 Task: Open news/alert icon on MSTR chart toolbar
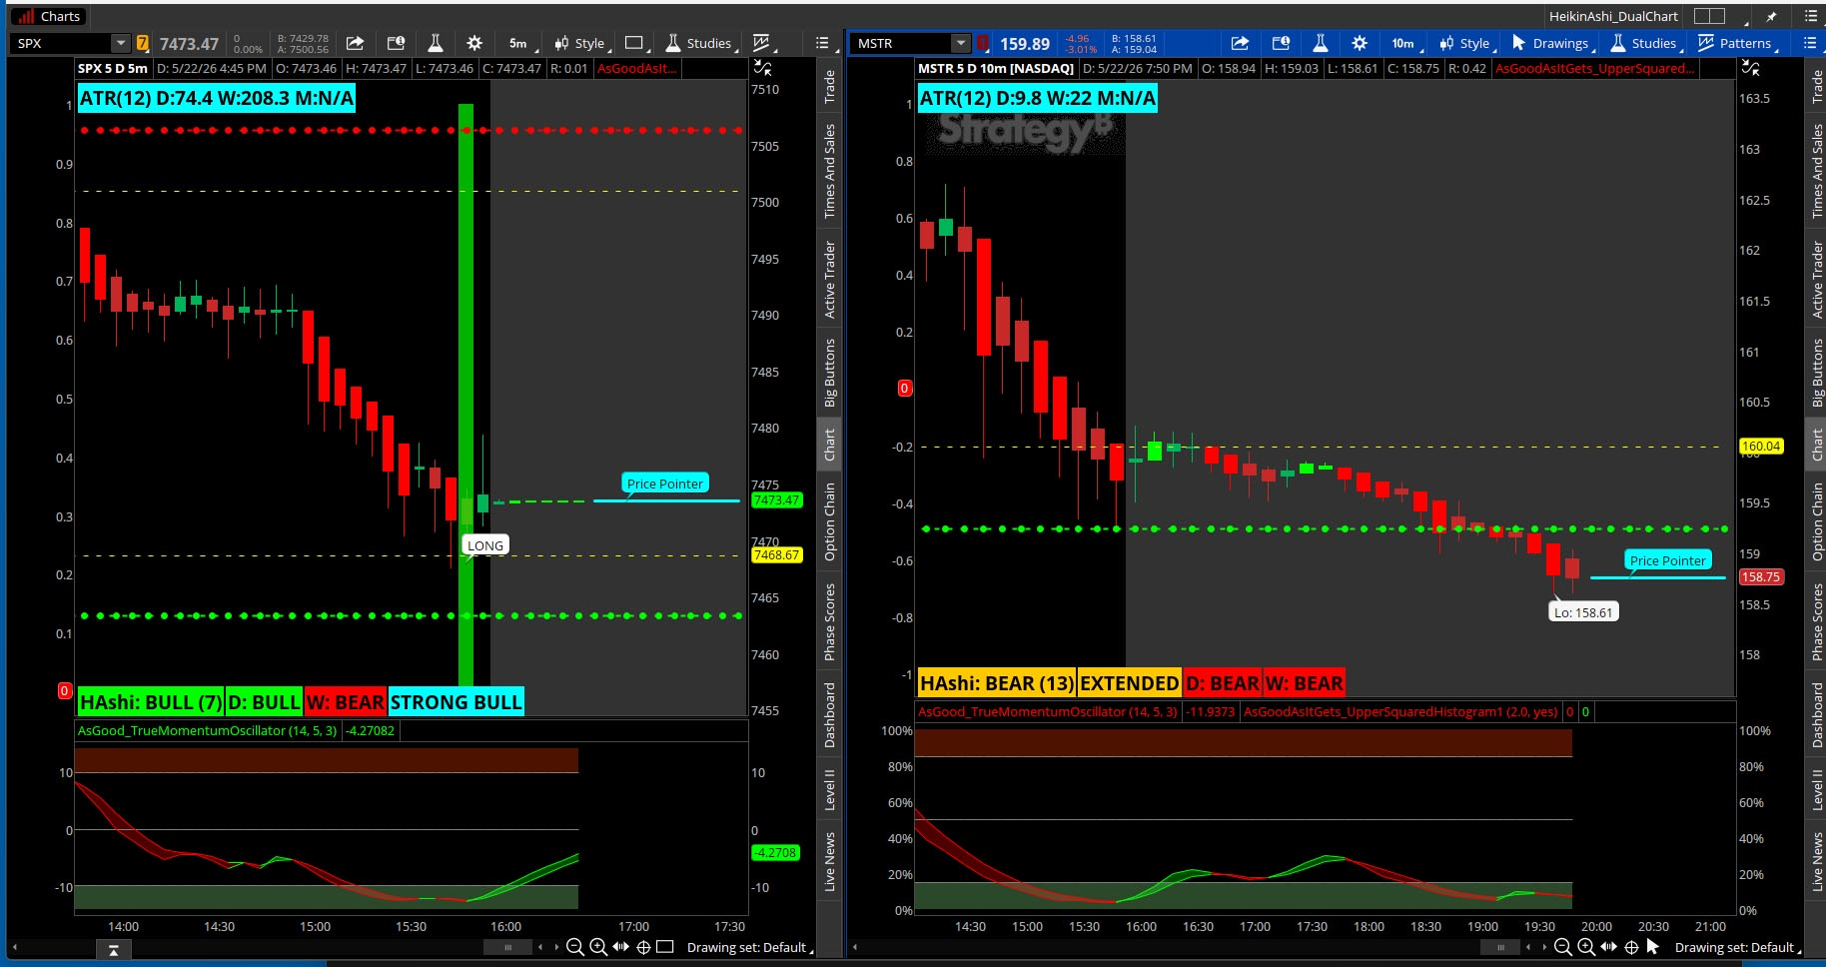coord(1281,43)
